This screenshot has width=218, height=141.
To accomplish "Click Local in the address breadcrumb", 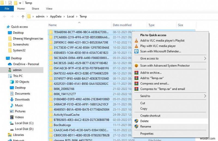I will tap(70, 17).
